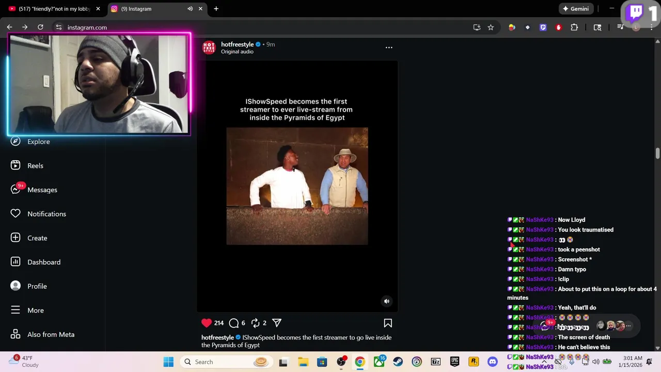Install app icon in address bar
661x372 pixels.
[477, 27]
